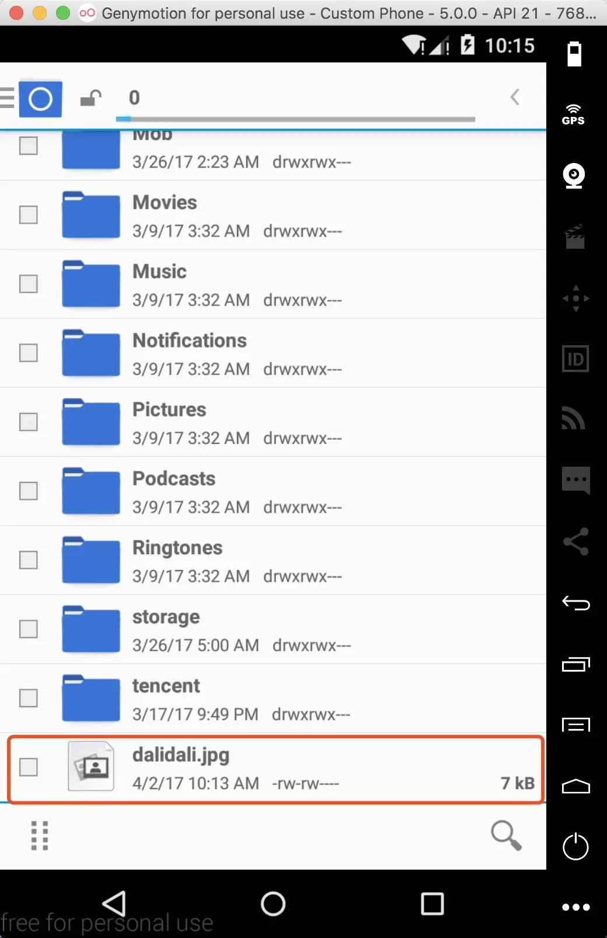Open the device ID widget
The height and width of the screenshot is (938, 607).
tap(575, 359)
